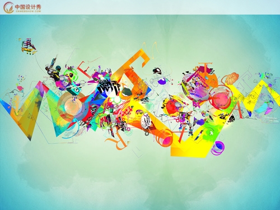Click the black helmet shape near center
The image size is (280, 210).
pos(157,71)
